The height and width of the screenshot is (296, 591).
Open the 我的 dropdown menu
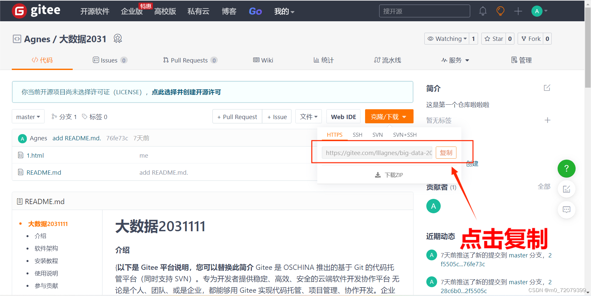pos(284,11)
